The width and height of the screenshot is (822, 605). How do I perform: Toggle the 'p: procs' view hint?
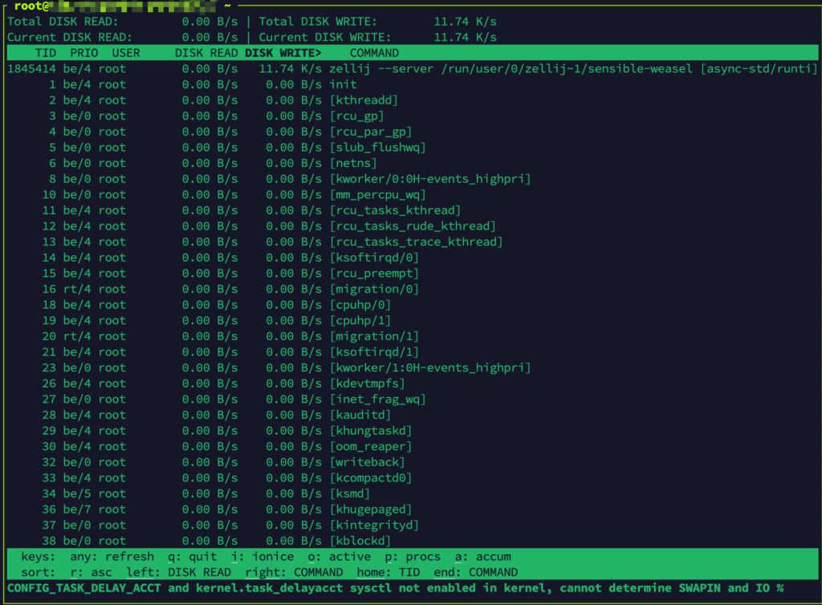413,557
